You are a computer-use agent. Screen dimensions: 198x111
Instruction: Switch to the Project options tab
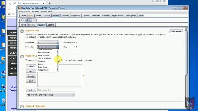point(118,16)
